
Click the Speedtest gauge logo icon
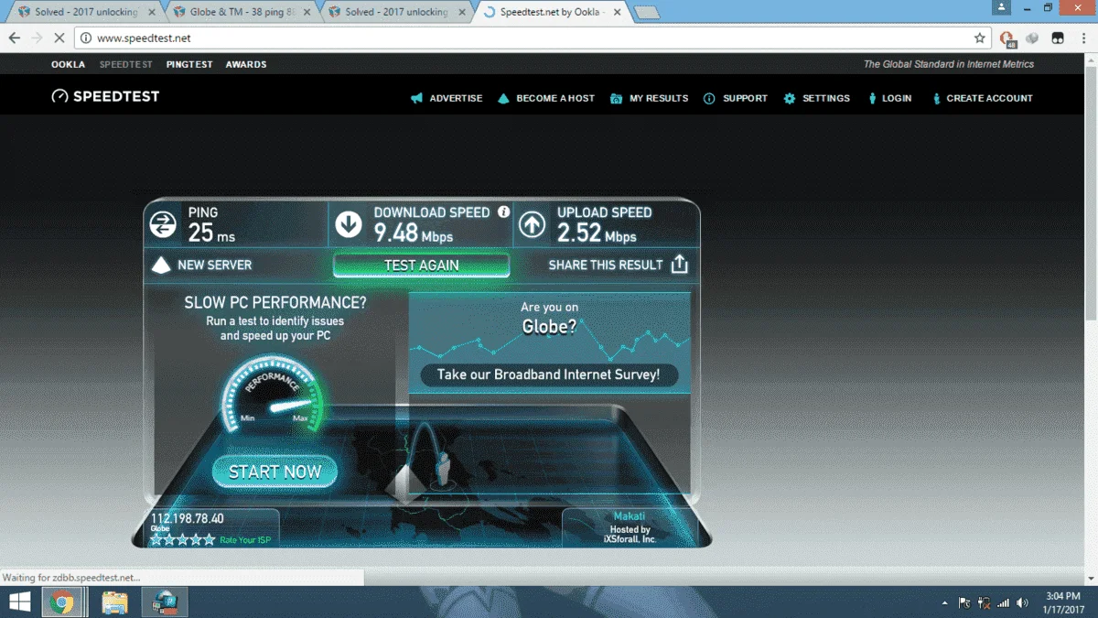point(59,96)
